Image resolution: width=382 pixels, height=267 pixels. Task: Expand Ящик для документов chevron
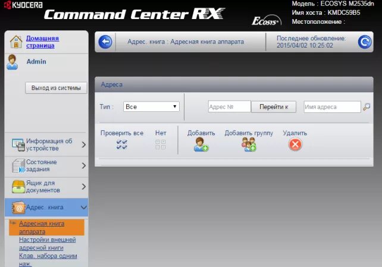tap(83, 187)
